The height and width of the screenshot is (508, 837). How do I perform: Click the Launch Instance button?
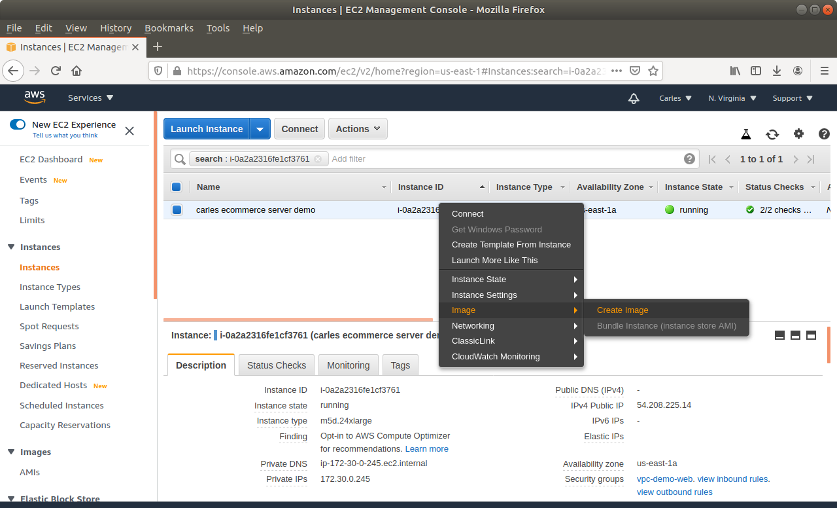[x=207, y=129]
